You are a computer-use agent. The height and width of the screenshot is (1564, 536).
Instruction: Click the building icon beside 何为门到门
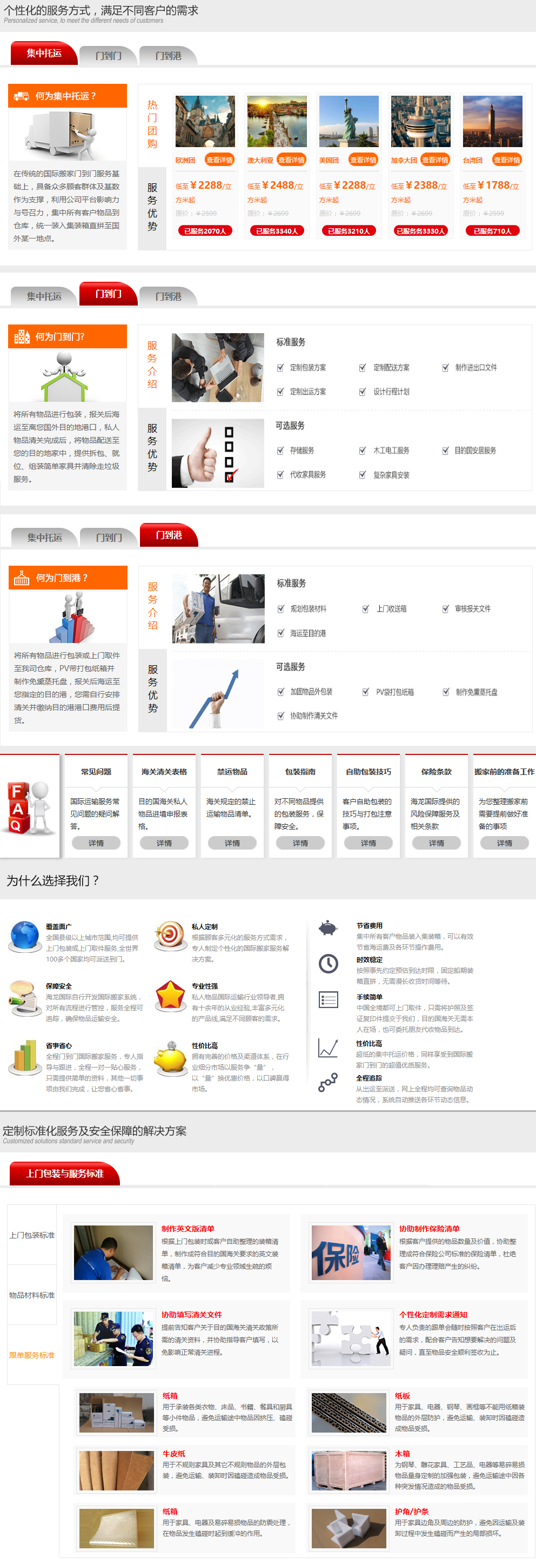(x=22, y=336)
